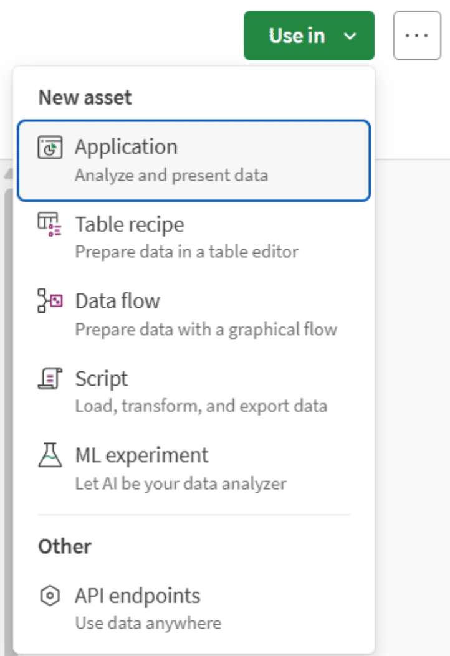Choose Table recipe from the menu
The height and width of the screenshot is (656, 450).
(x=130, y=224)
